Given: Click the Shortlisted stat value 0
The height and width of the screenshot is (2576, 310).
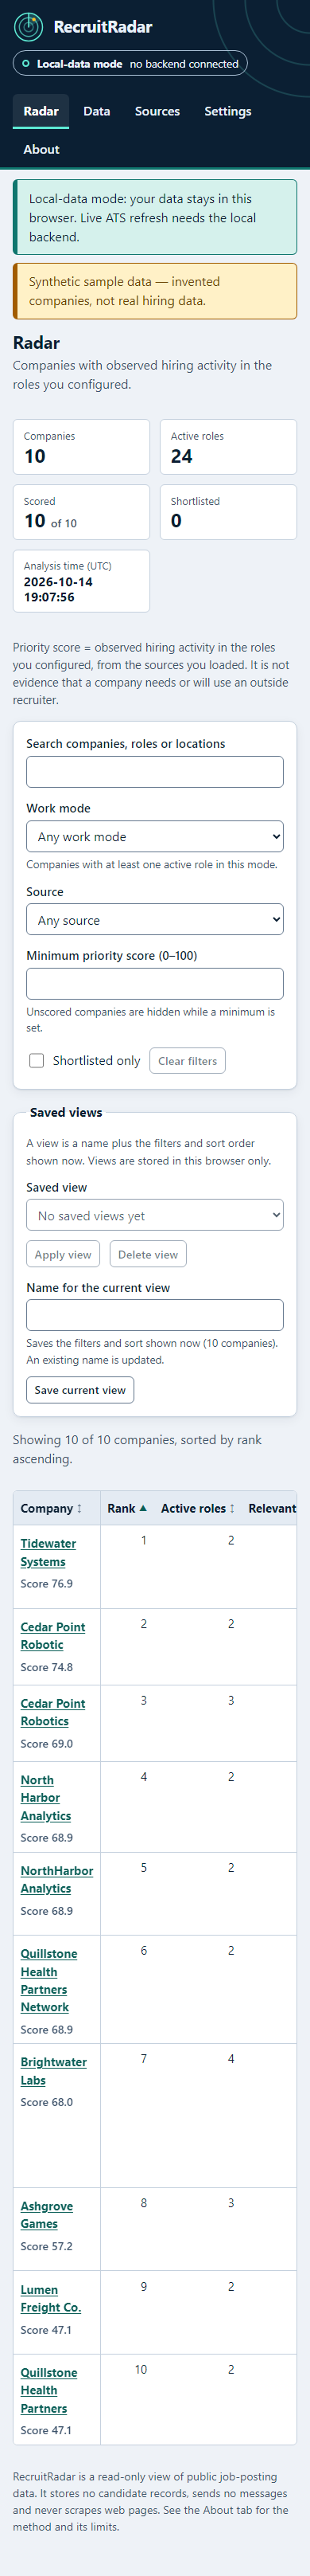Looking at the screenshot, I should point(176,521).
